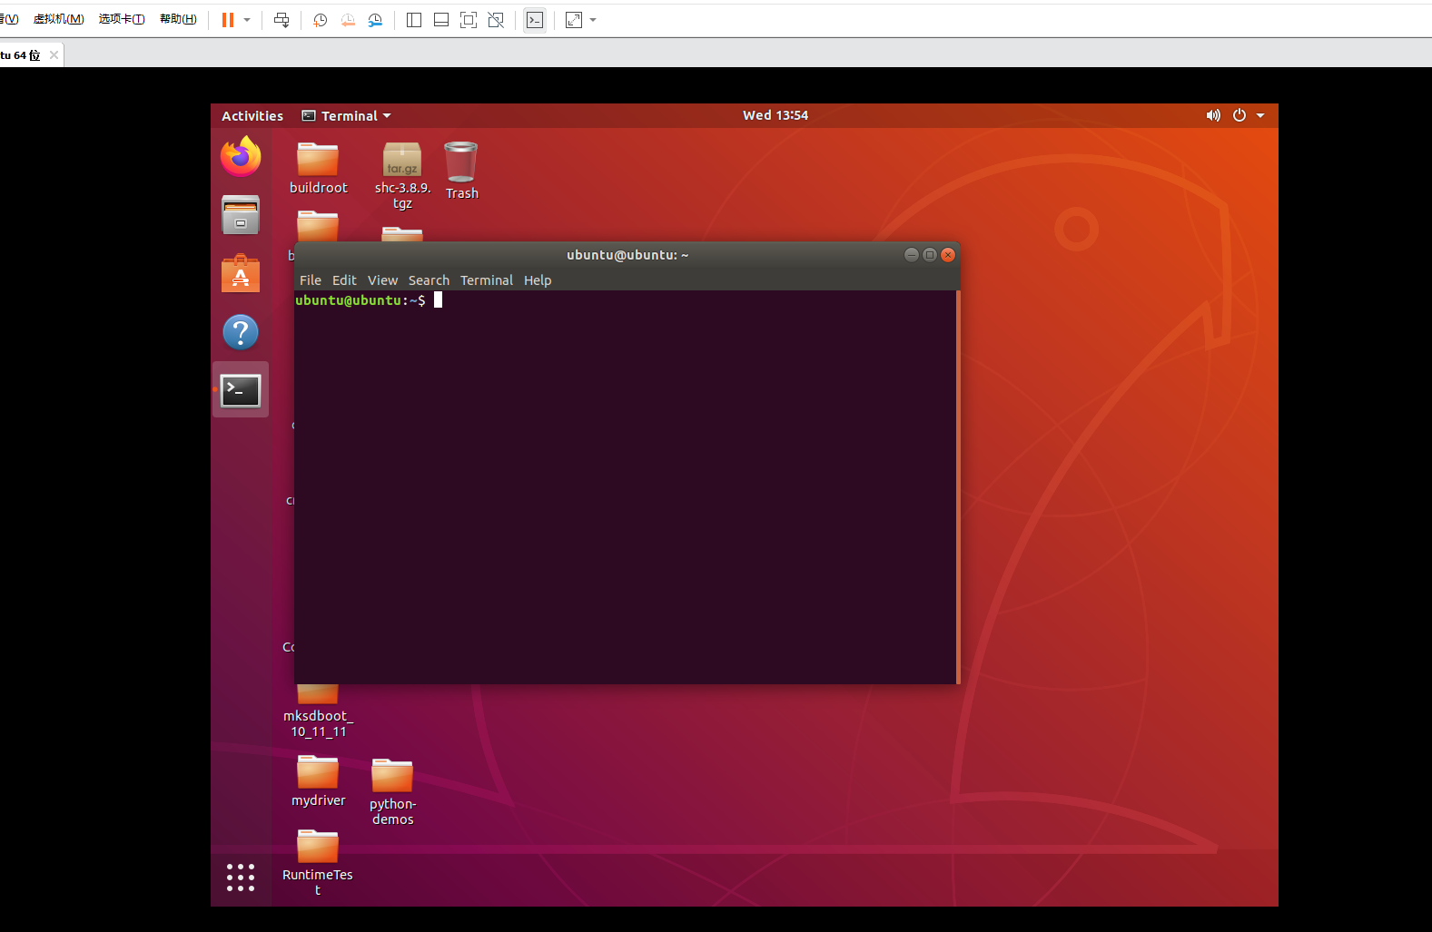Select the buildroot folder on the desktop
The width and height of the screenshot is (1432, 932).
(x=318, y=169)
